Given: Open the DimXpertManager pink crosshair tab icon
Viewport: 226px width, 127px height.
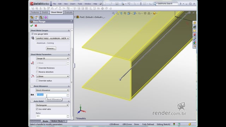Looking at the screenshot, I should (46, 17).
